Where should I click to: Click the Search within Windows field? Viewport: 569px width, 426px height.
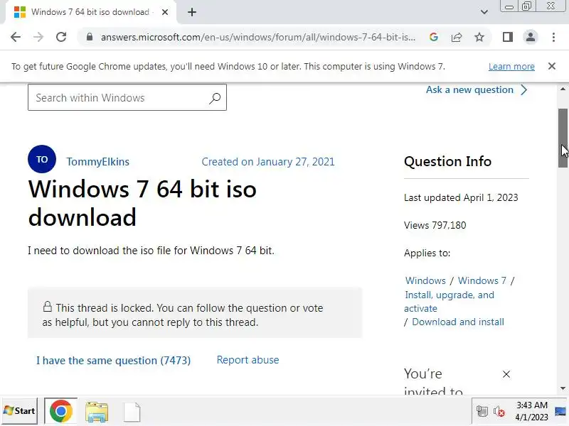click(x=127, y=97)
